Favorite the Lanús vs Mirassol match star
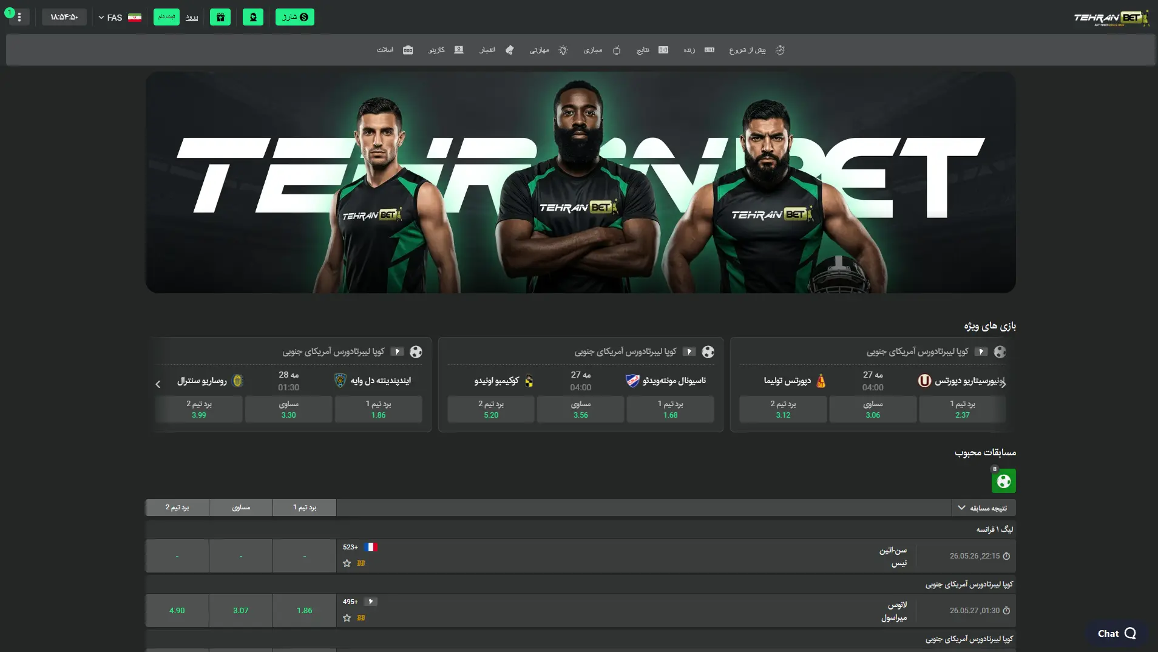The height and width of the screenshot is (652, 1158). click(347, 618)
